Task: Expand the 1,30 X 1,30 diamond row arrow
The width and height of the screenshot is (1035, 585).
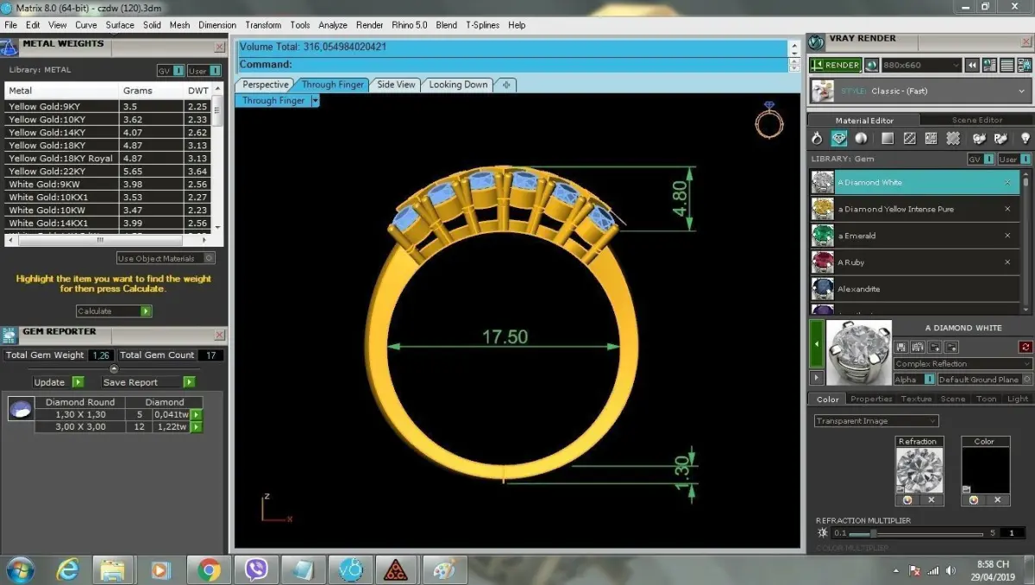Action: [197, 415]
